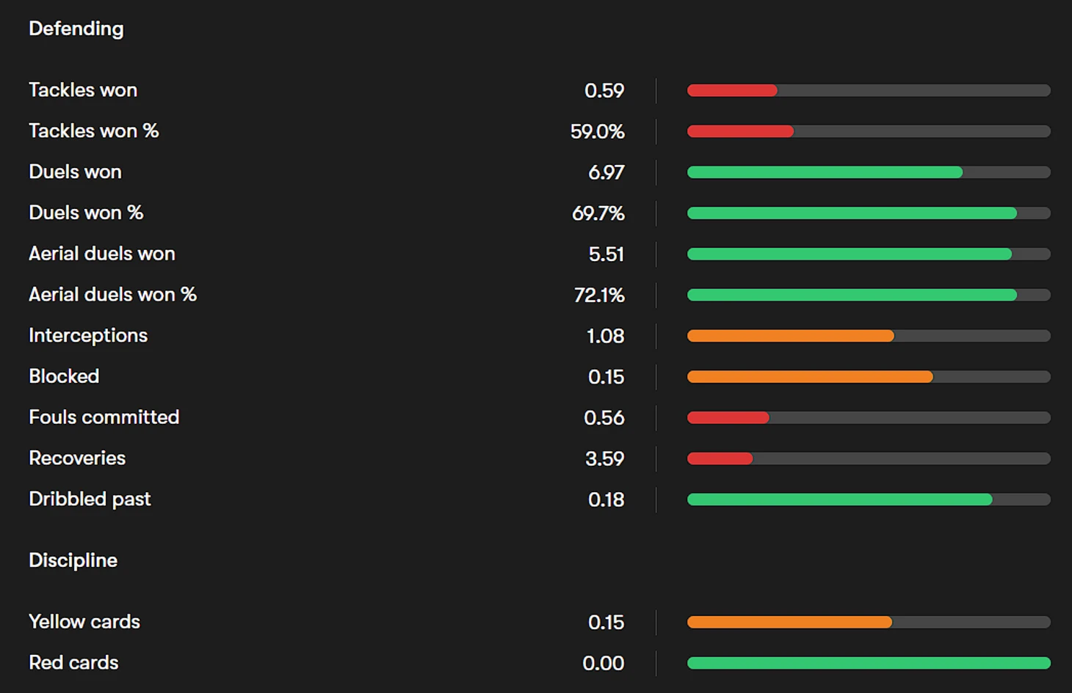This screenshot has height=693, width=1072.
Task: Click the Duels won % progress bar
Action: 868,213
